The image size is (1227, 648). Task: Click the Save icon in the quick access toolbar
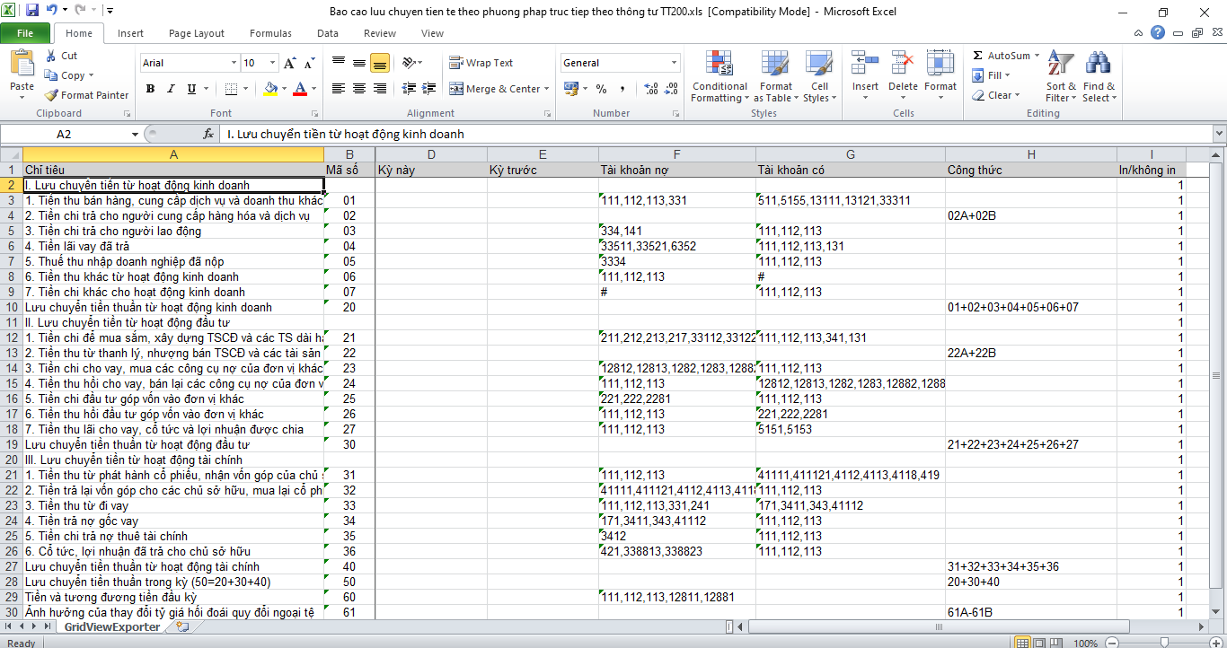click(32, 11)
